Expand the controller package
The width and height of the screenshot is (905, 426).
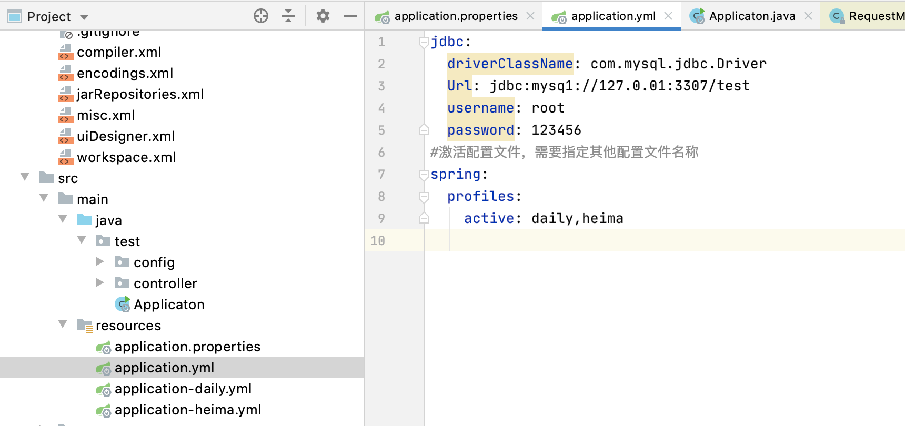click(x=100, y=282)
